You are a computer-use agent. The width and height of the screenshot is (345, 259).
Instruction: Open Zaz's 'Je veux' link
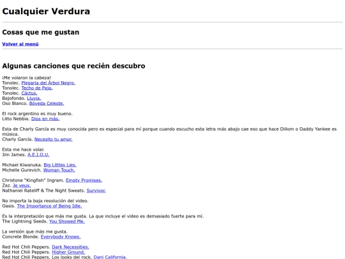22,185
